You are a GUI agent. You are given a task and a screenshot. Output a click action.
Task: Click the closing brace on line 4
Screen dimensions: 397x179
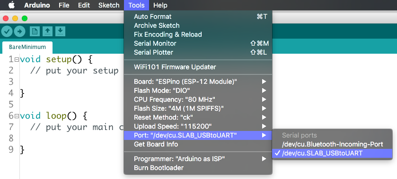pyautogui.click(x=22, y=93)
